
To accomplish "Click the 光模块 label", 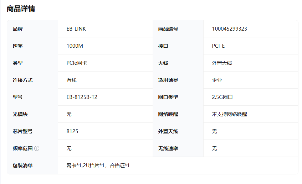I will 20,114.
